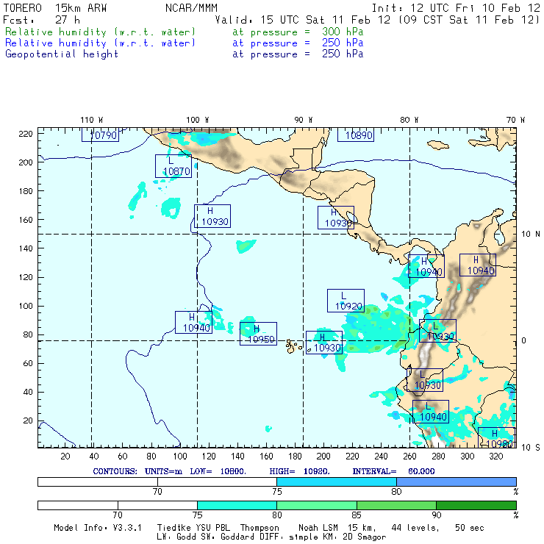Click the dark green 90% humidity swatch

click(476, 506)
